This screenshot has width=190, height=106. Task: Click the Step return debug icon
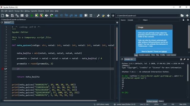(x=71, y=16)
